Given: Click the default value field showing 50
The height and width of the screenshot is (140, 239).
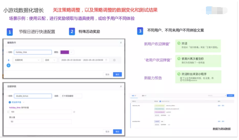Looking at the screenshot, I should [x=40, y=122].
